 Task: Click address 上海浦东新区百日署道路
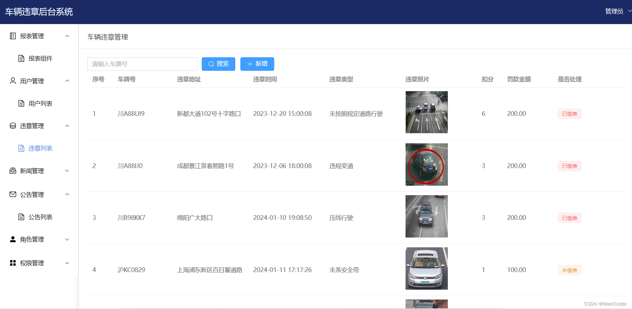point(210,270)
